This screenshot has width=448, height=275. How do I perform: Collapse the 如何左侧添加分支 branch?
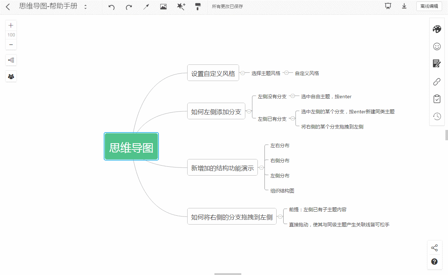tap(248, 111)
